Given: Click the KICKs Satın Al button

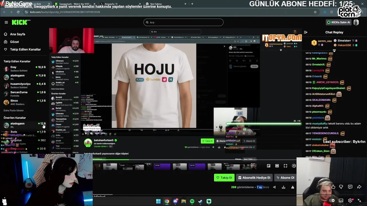Looking at the screenshot, I should 339,22.
